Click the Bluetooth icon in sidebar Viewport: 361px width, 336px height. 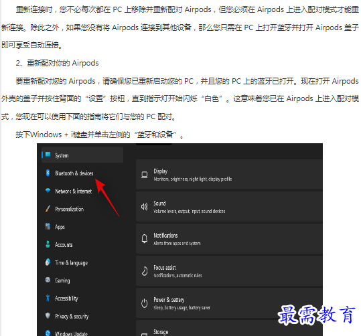click(x=48, y=173)
